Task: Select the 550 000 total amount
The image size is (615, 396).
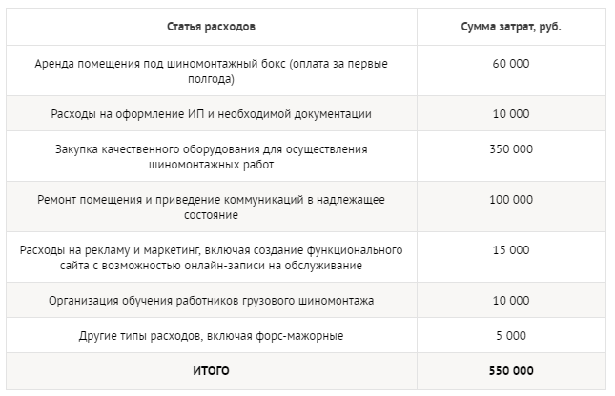Action: [x=510, y=370]
